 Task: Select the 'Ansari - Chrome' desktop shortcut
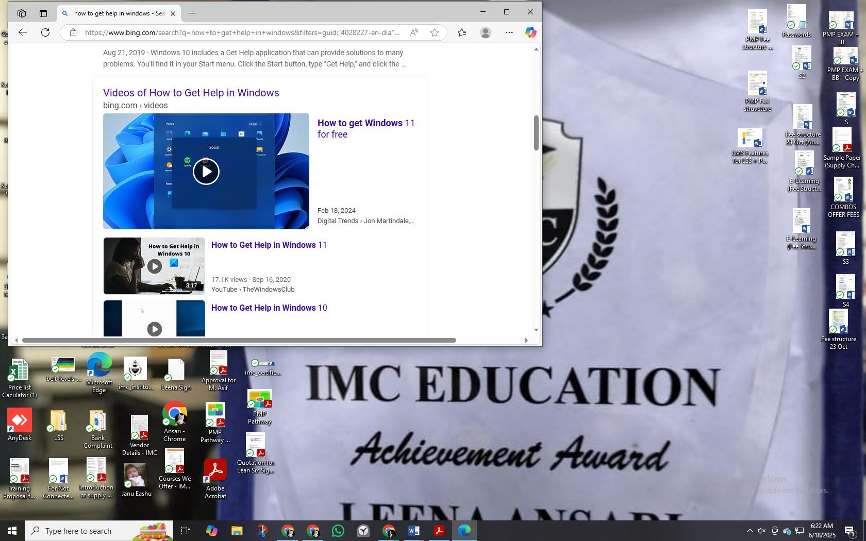pos(175,422)
